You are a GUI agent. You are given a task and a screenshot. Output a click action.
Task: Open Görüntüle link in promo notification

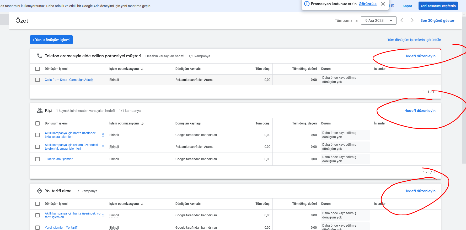click(367, 4)
